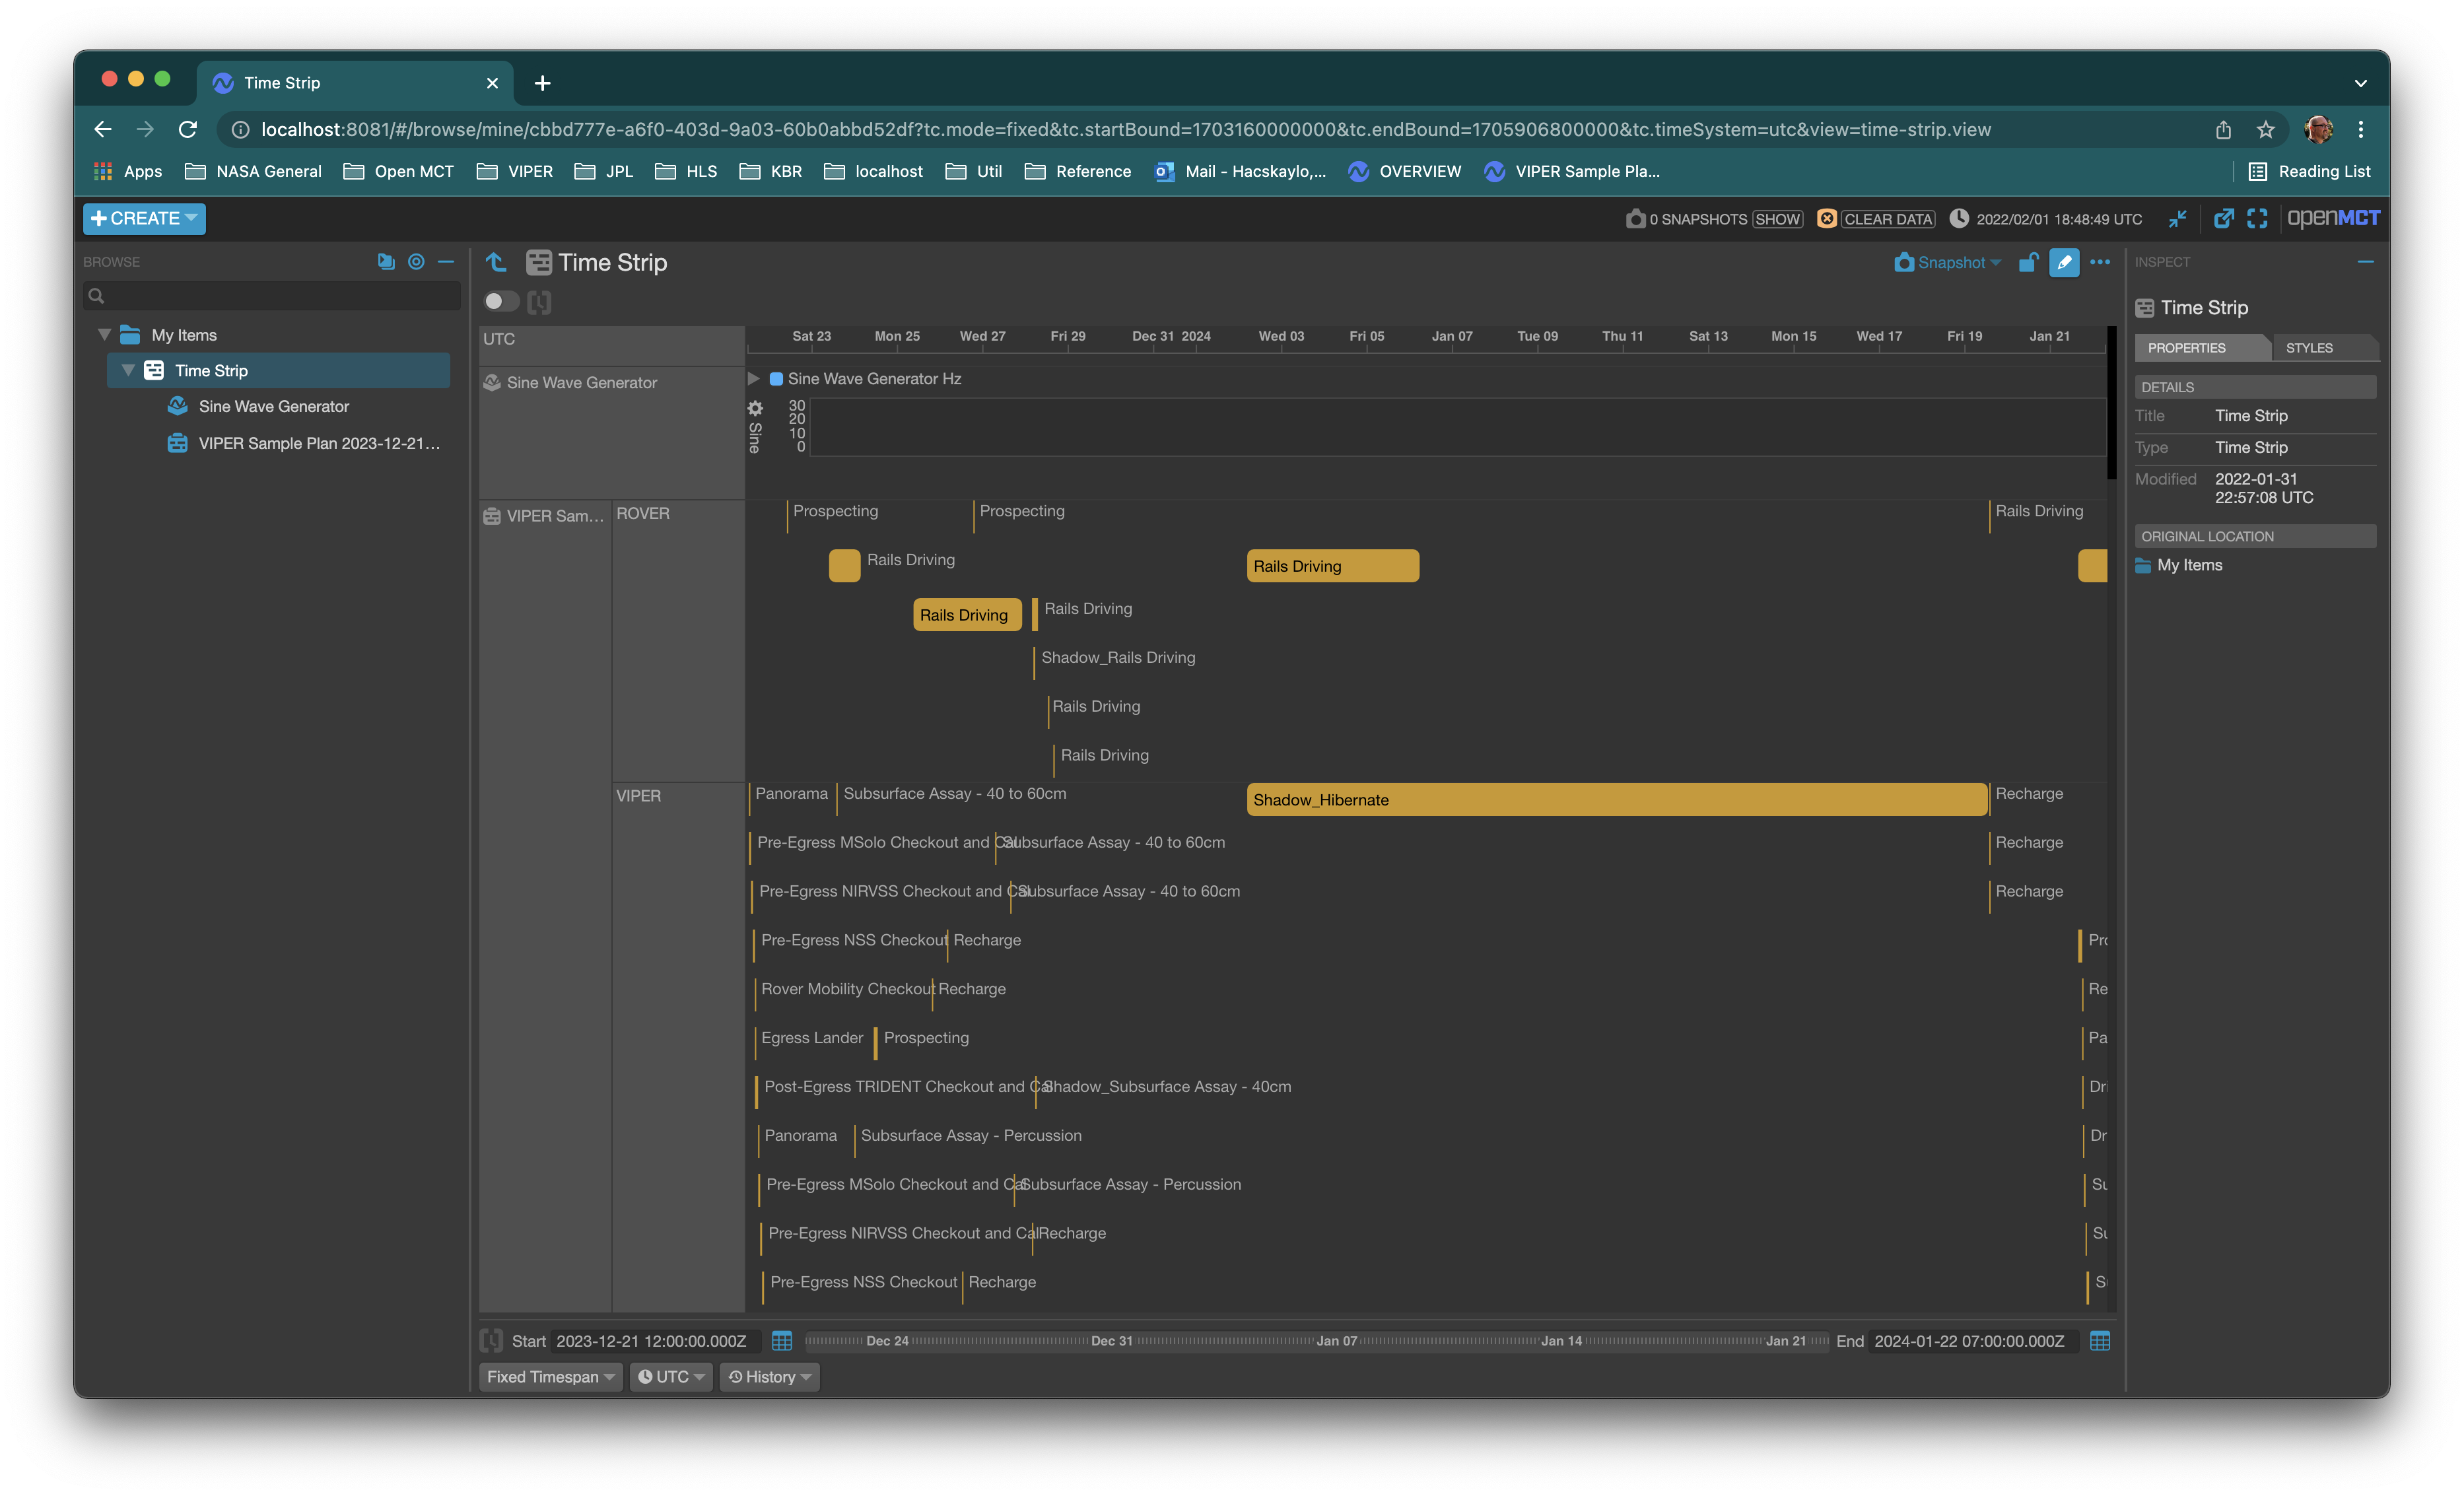
Task: Enter edit mode with the pencil icon
Action: (2064, 262)
